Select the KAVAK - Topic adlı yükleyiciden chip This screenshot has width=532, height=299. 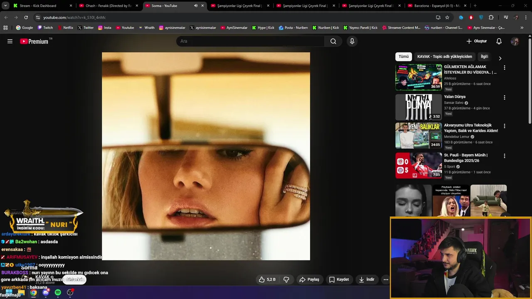coord(445,56)
